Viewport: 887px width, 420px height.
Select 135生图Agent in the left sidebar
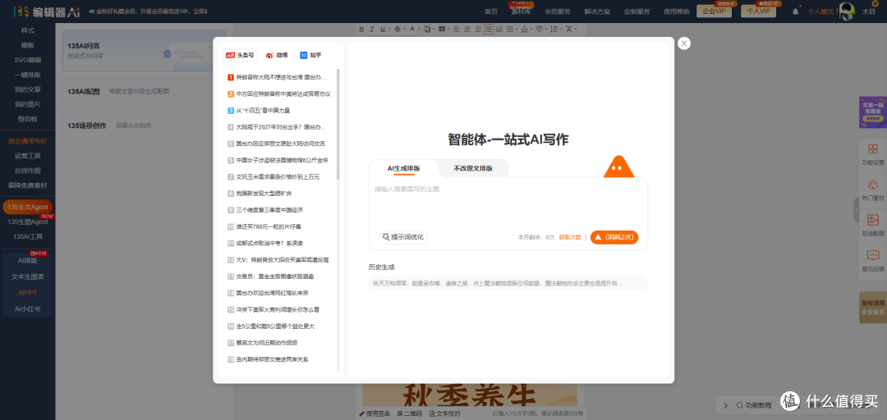(x=27, y=221)
